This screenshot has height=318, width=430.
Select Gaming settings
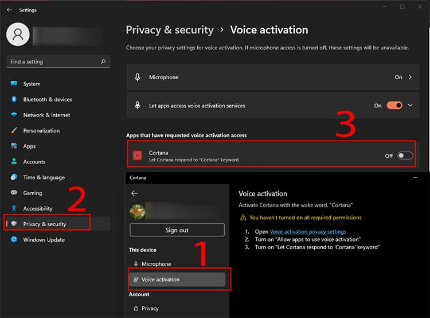click(x=57, y=193)
